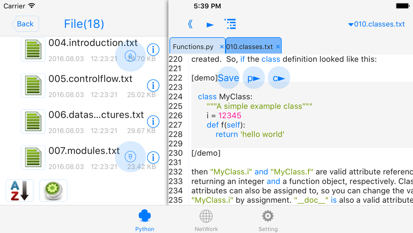Show info for 007.modules.txt
The width and height of the screenshot is (413, 233).
(153, 158)
